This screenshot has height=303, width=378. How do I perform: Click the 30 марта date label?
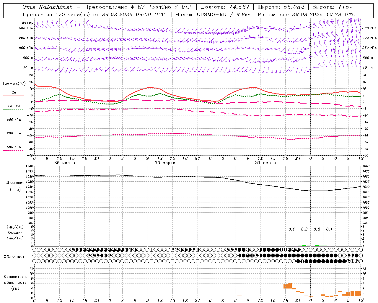pos(165,163)
